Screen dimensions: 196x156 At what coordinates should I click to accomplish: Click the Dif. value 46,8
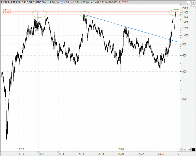(74, 2)
